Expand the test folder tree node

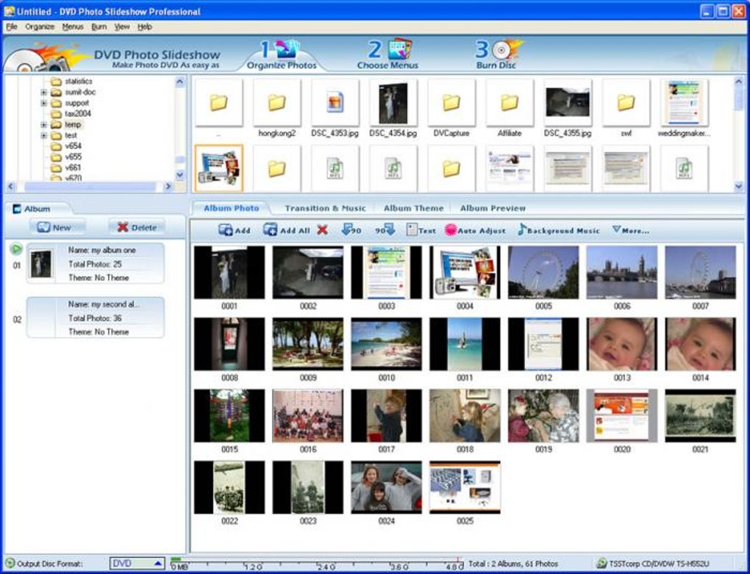point(43,136)
